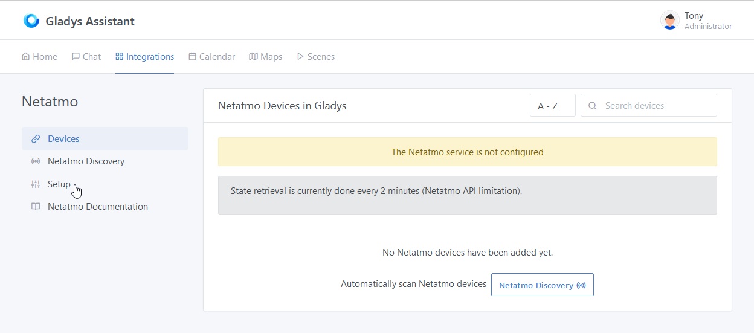
Task: Select Devices in the Netatmo sidebar
Action: pyautogui.click(x=105, y=138)
